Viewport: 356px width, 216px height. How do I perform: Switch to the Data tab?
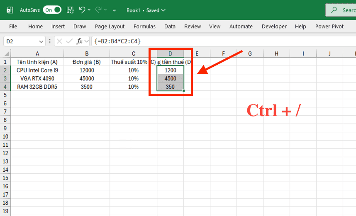(170, 26)
